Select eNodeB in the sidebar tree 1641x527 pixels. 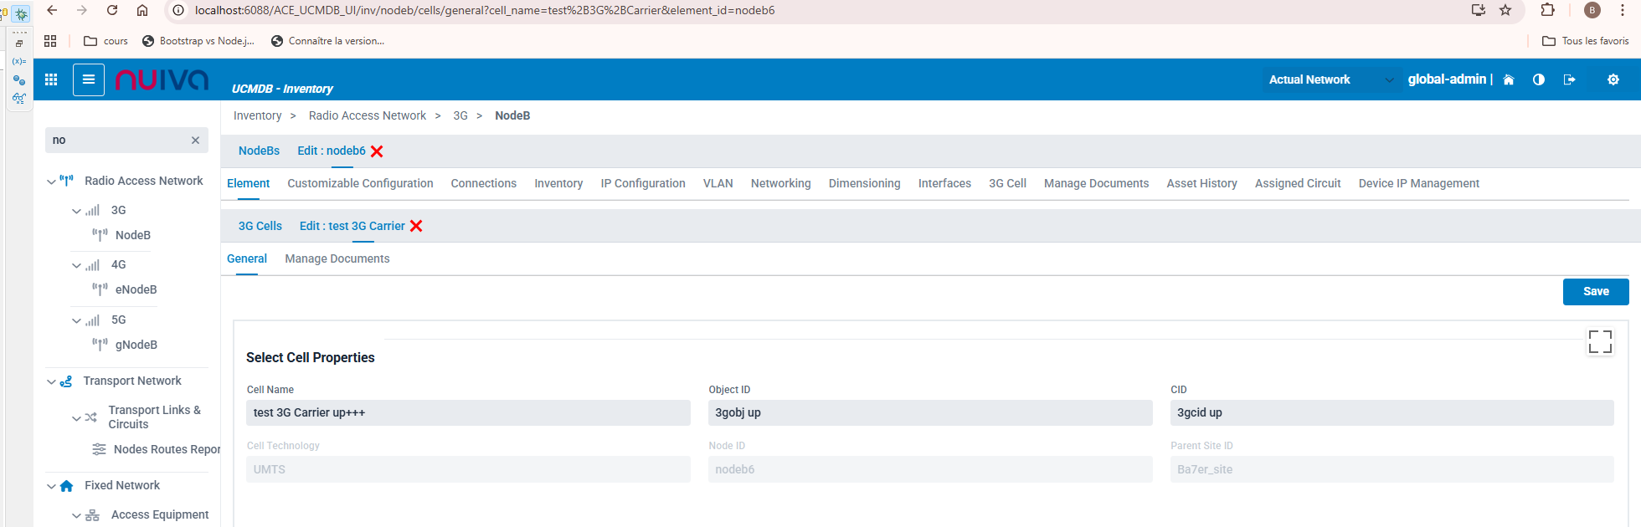coord(136,289)
